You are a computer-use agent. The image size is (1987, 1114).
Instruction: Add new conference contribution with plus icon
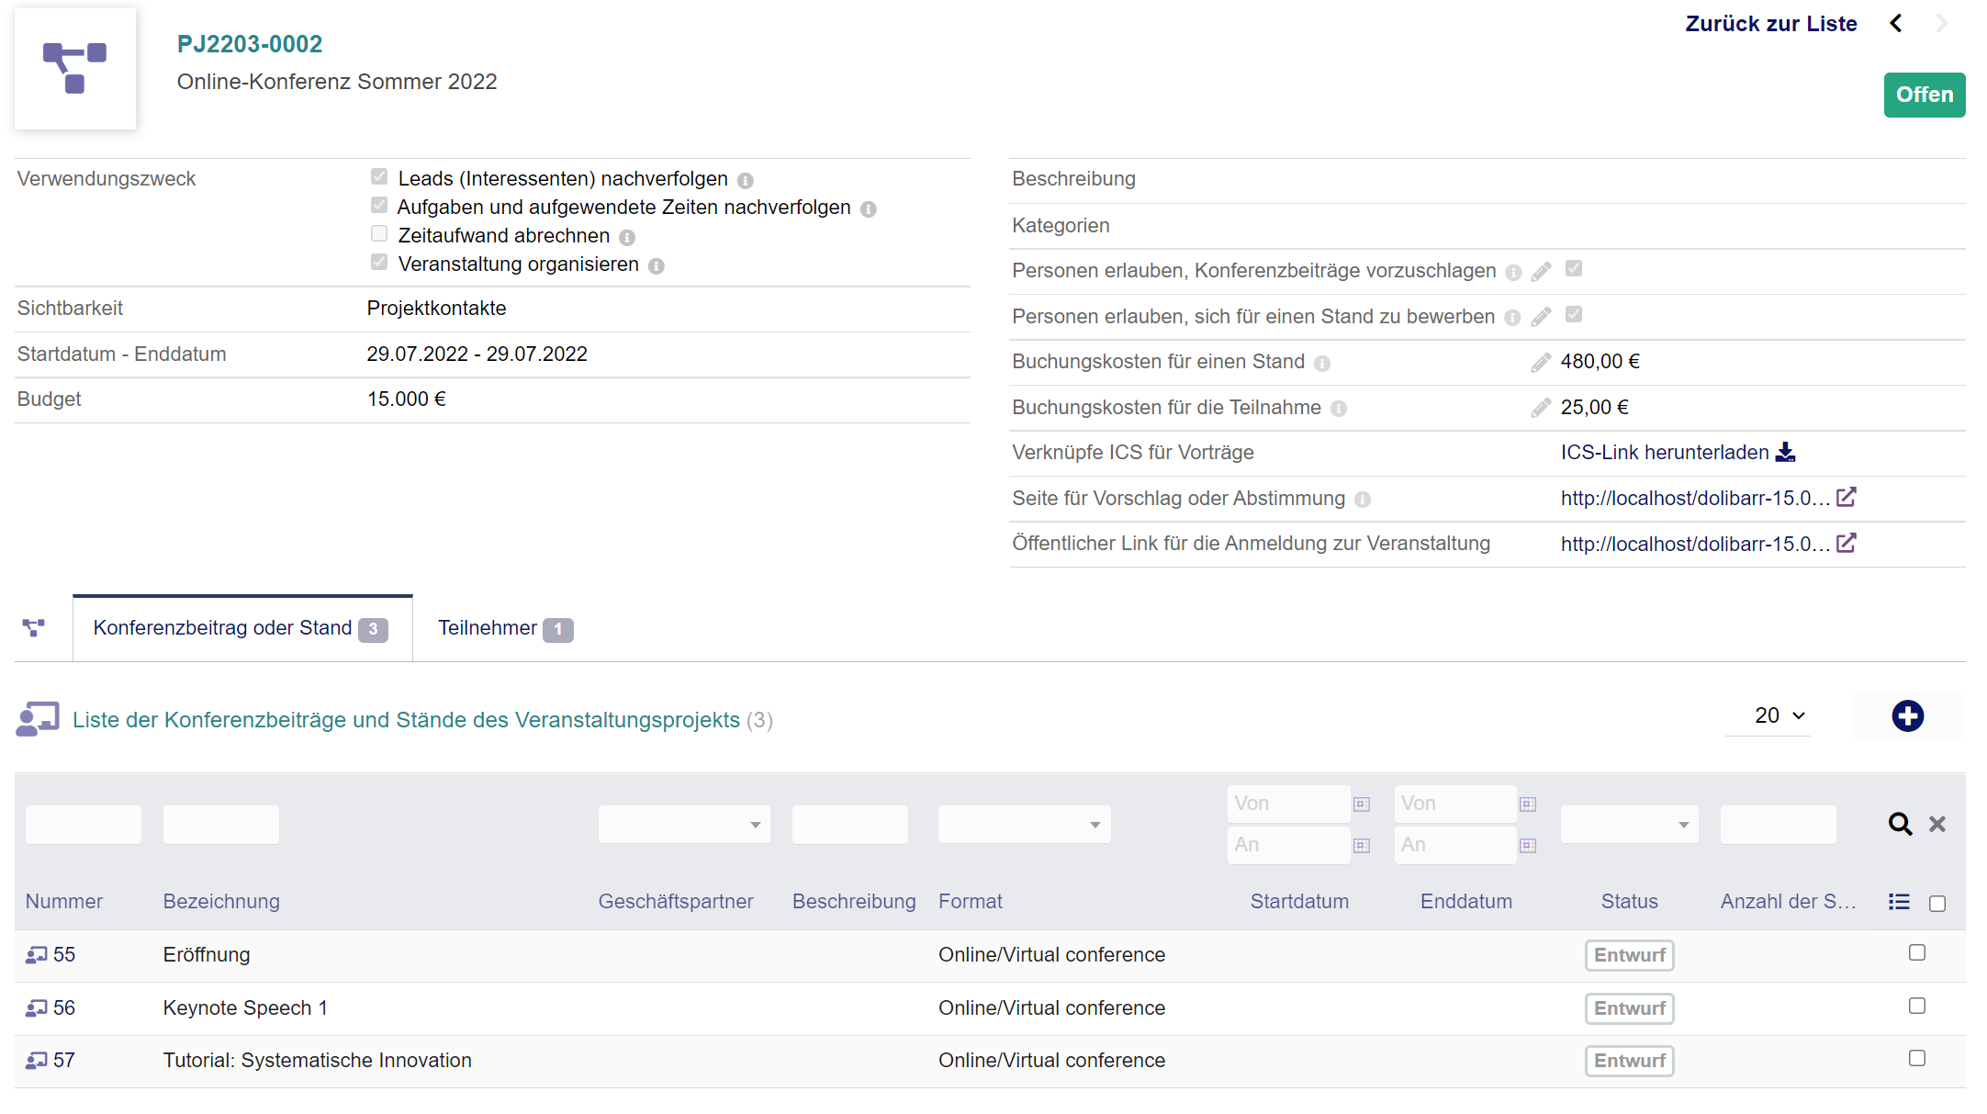point(1908,716)
